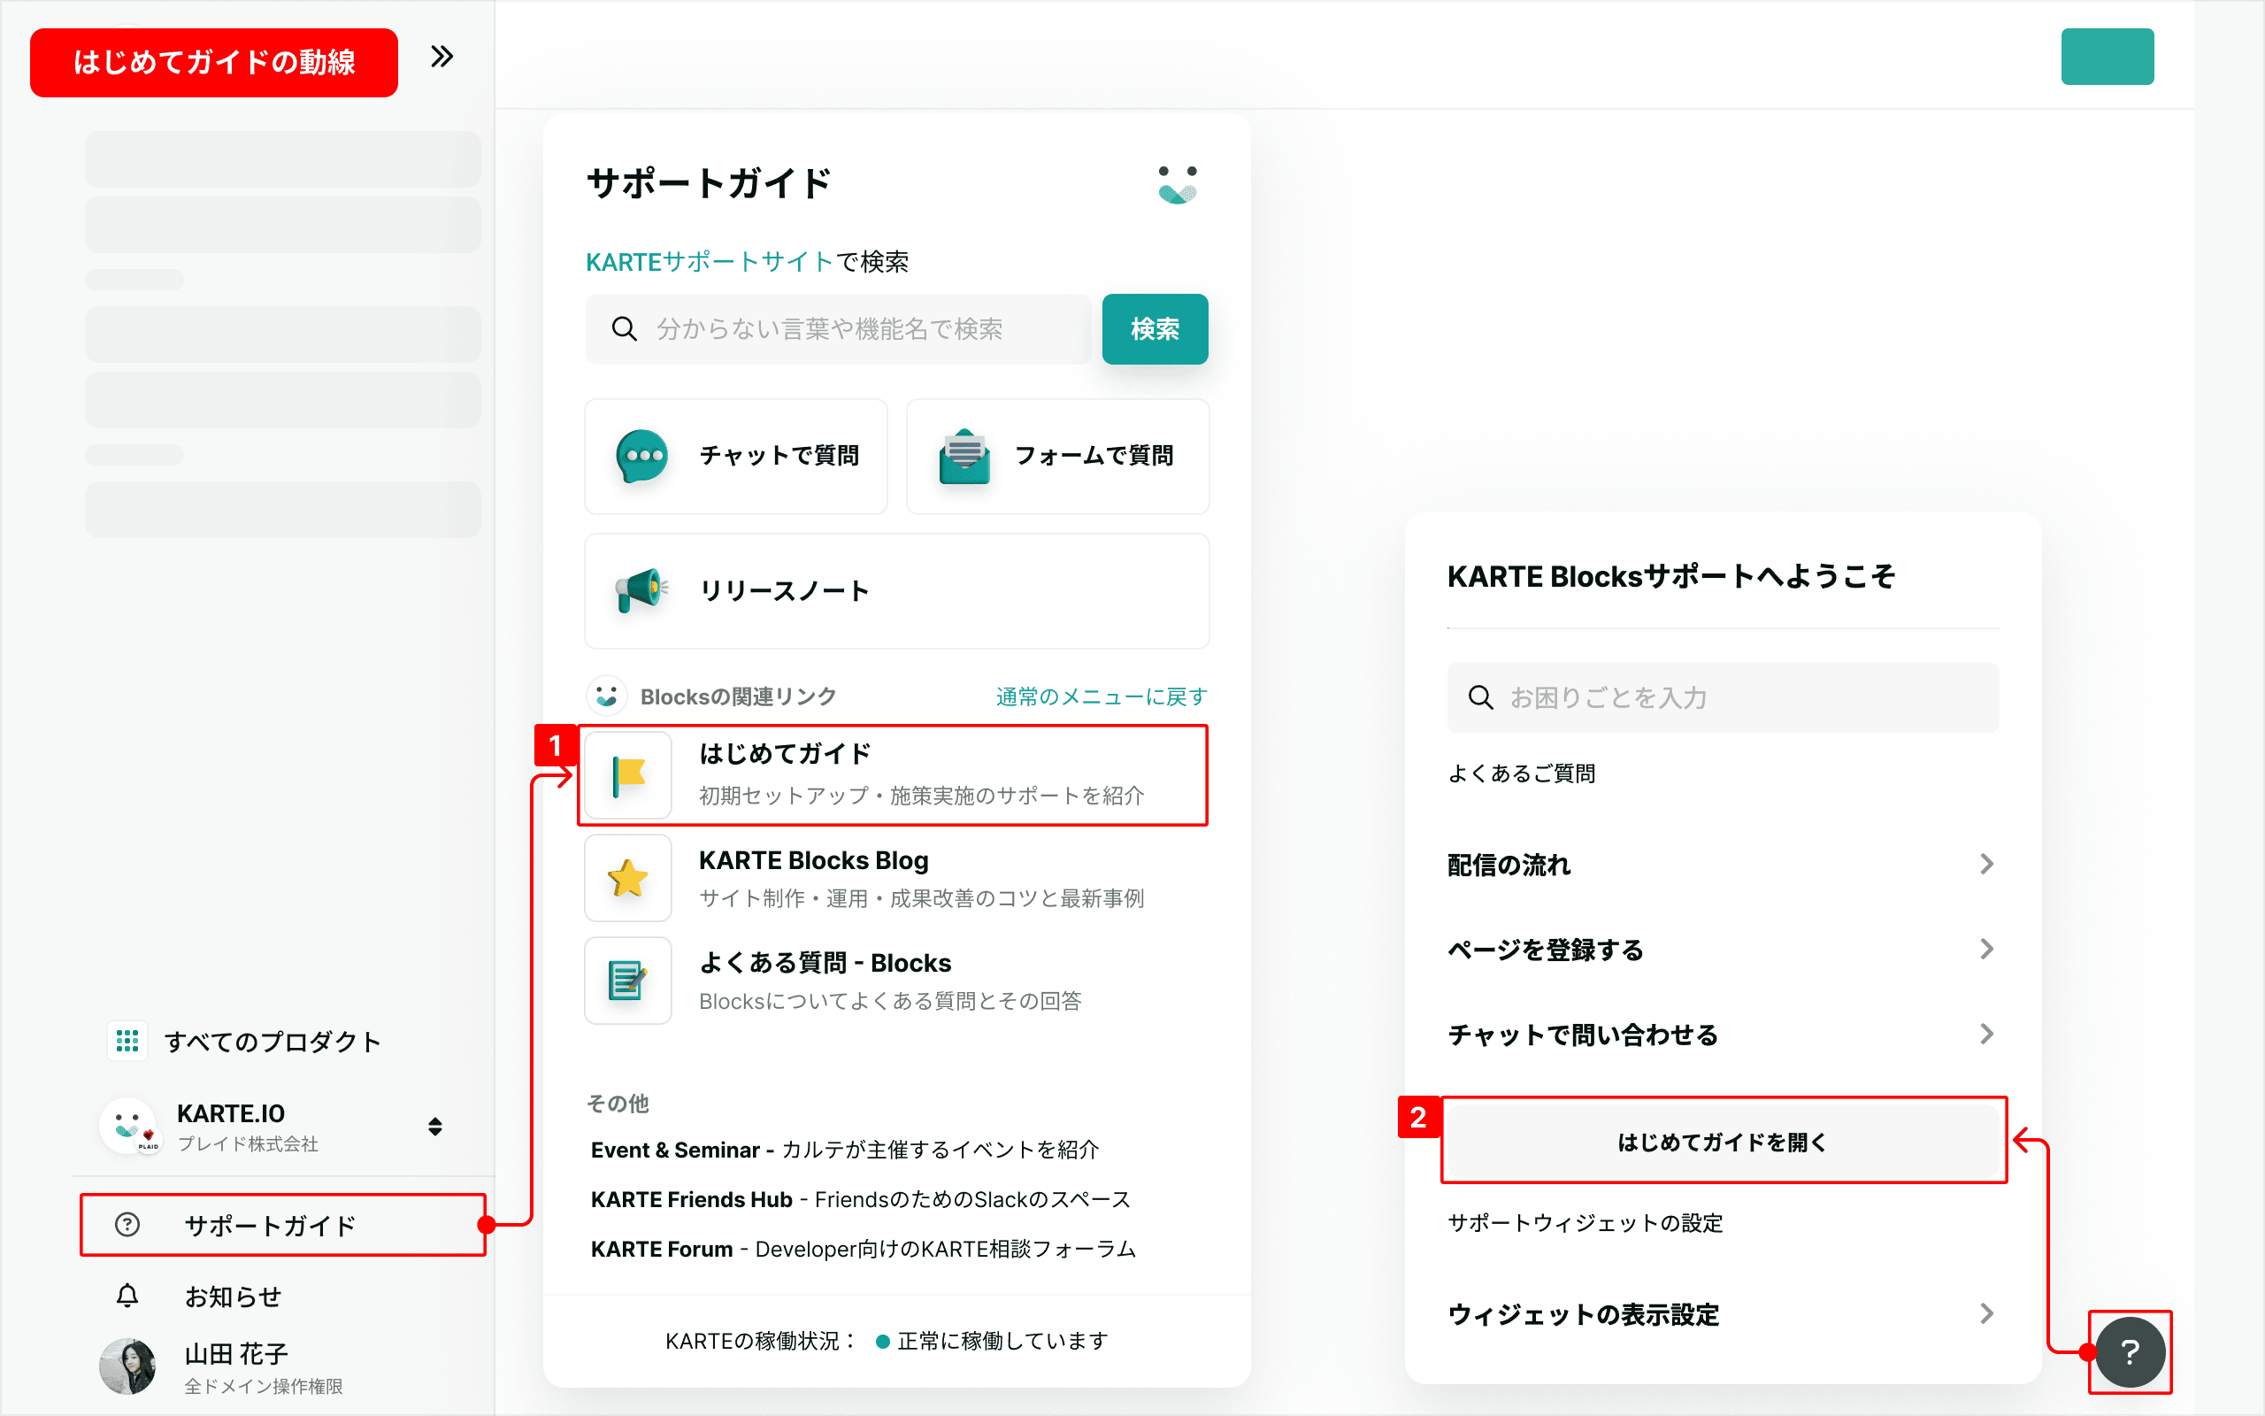2265x1416 pixels.
Task: Click the star icon for KARTE Blocks Blog
Action: pos(628,879)
